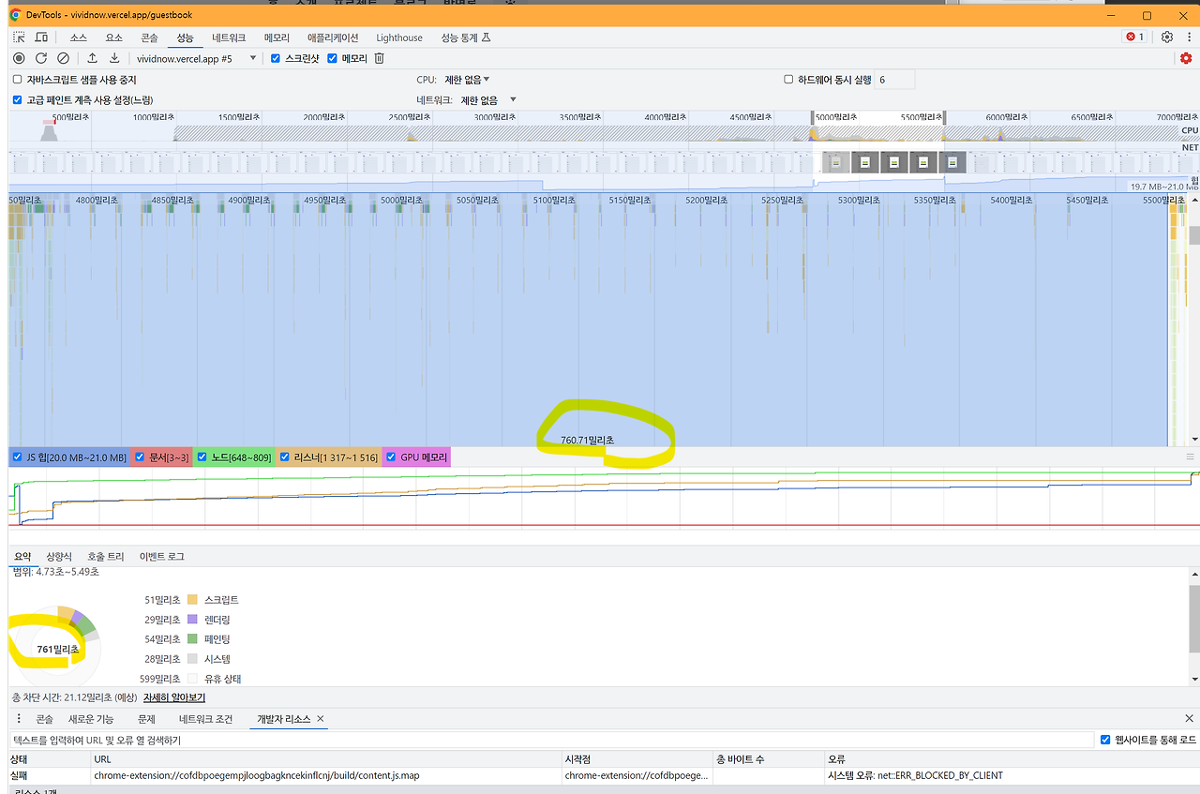The image size is (1200, 794).
Task: Switch to the top 네트워크 tab
Action: click(x=229, y=37)
